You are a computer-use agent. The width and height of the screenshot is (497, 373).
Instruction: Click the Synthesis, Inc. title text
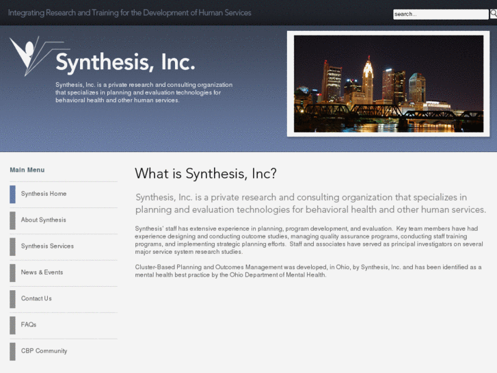point(125,62)
